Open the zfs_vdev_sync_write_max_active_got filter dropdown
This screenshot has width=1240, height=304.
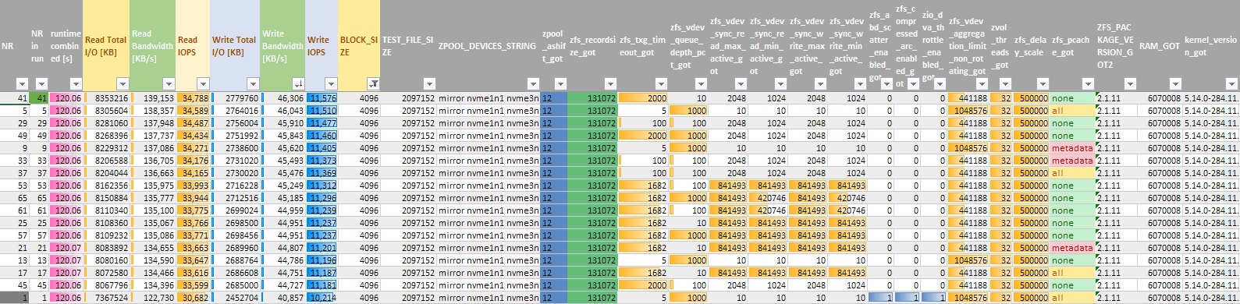[819, 83]
